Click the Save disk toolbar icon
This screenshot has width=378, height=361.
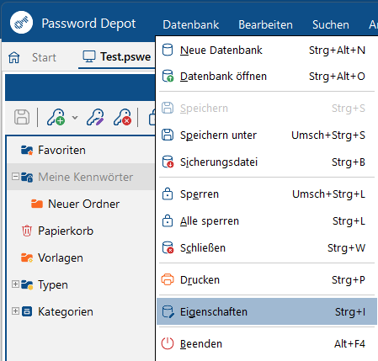tap(22, 117)
